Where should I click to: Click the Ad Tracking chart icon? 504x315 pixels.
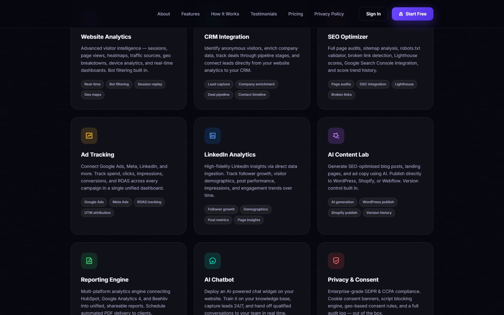(x=89, y=136)
